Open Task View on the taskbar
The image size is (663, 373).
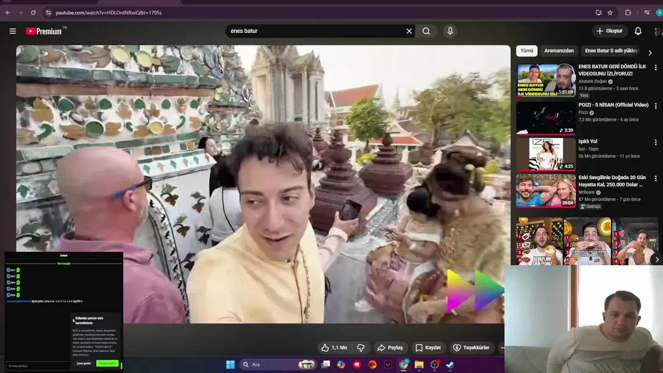click(326, 365)
